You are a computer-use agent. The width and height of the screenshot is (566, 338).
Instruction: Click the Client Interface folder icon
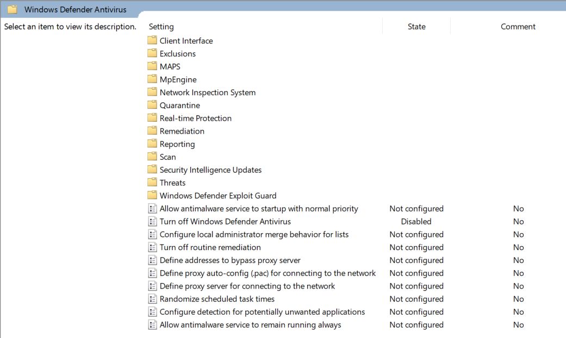(152, 40)
